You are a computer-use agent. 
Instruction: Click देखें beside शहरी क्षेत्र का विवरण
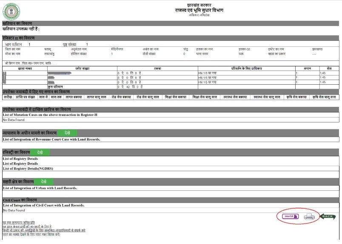pos(44,181)
